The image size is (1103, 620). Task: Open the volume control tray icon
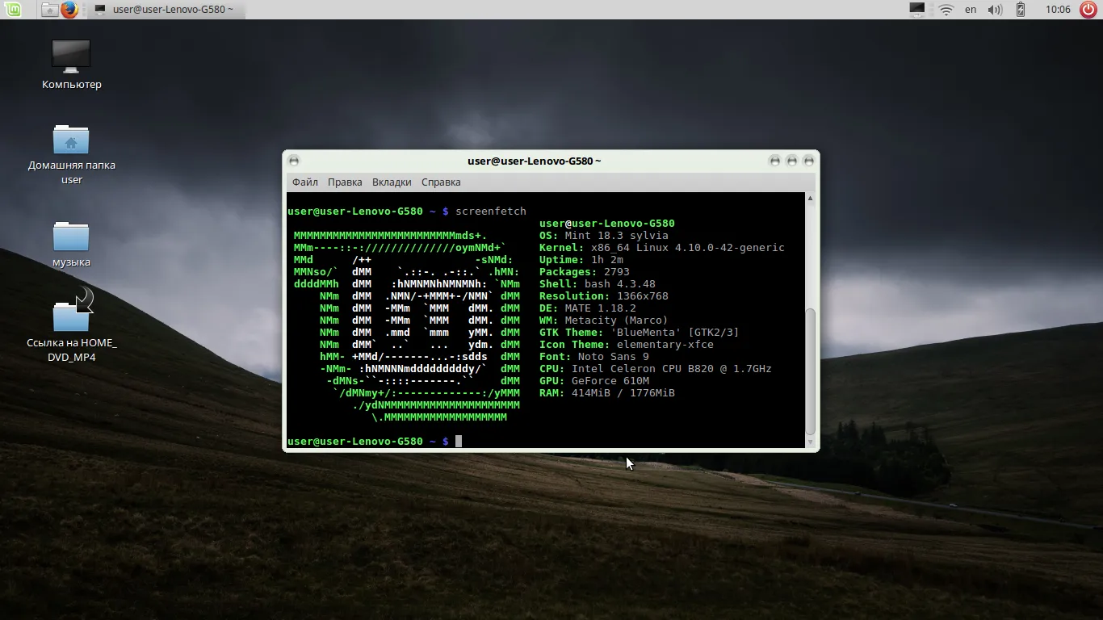coord(995,10)
